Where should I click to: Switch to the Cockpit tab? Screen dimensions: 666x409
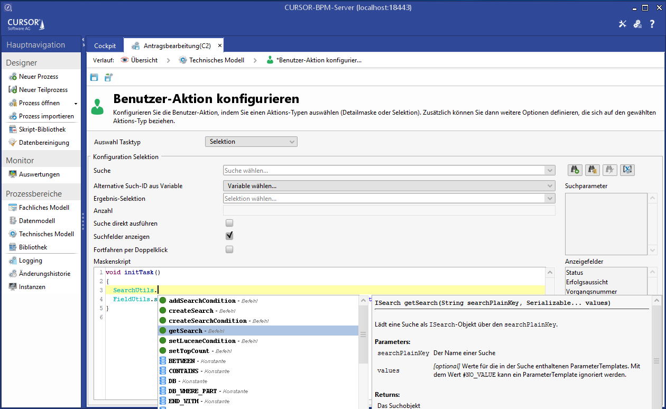click(x=105, y=46)
